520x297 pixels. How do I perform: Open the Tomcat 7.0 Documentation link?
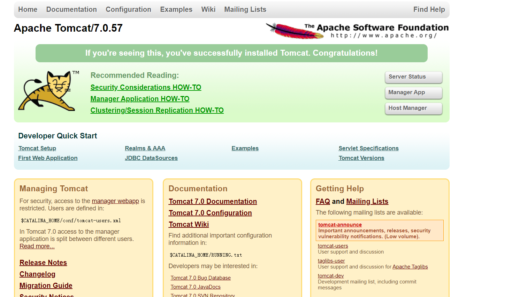[x=213, y=201]
